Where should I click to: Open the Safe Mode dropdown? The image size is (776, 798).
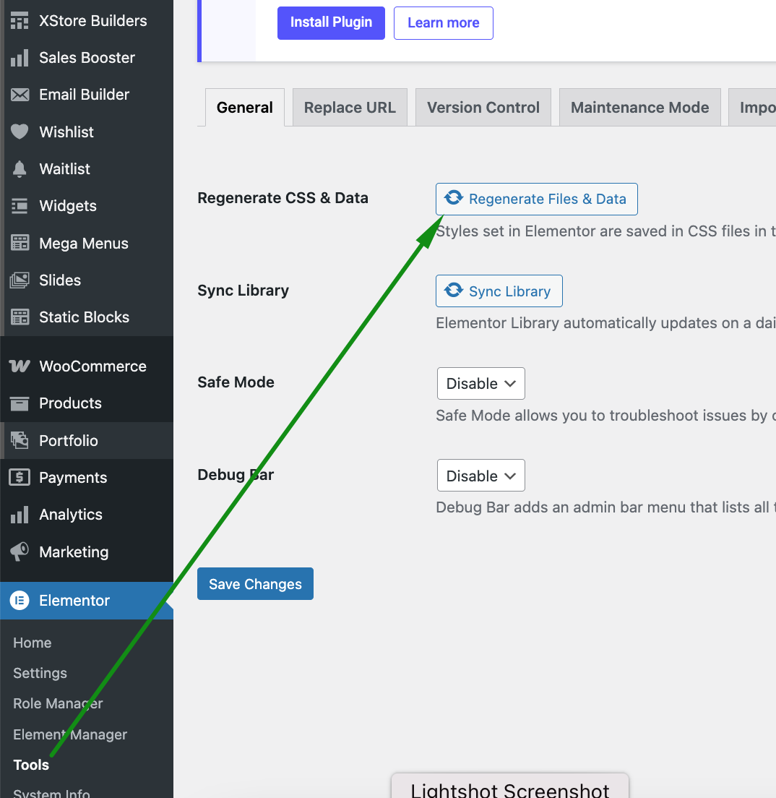481,384
